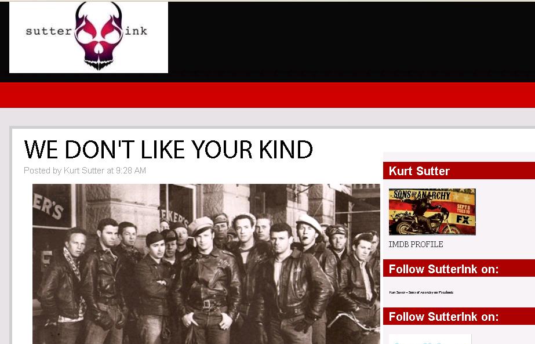Click the "Kurt Sutter" red sidebar heading

coord(419,171)
